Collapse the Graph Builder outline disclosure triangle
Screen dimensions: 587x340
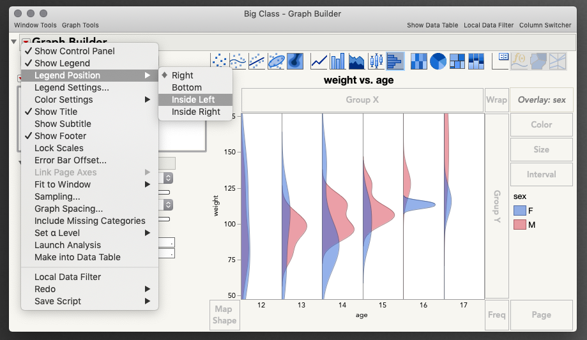tap(14, 41)
